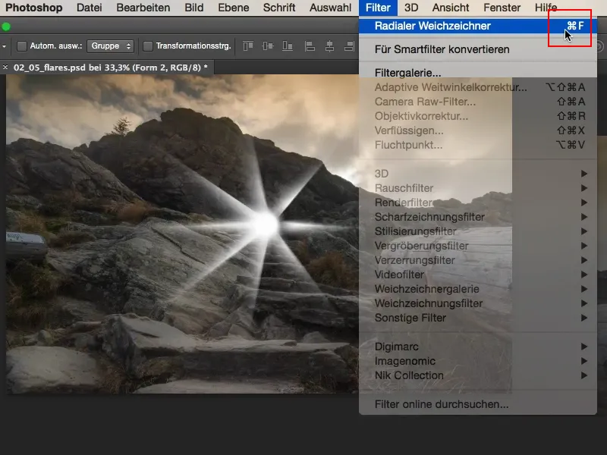Open the Bild menu

click(194, 8)
